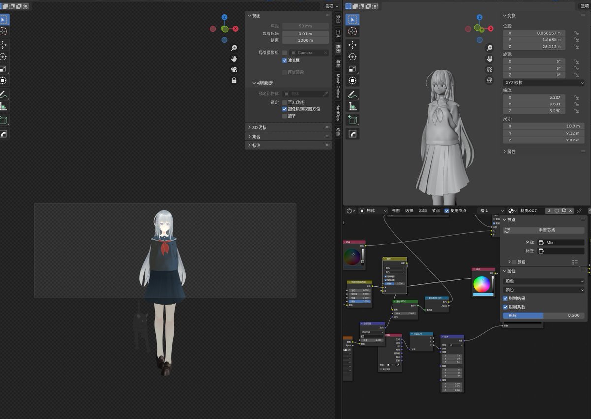This screenshot has width=591, height=419.
Task: Select the Scale tool in left viewport
Action: point(3,69)
